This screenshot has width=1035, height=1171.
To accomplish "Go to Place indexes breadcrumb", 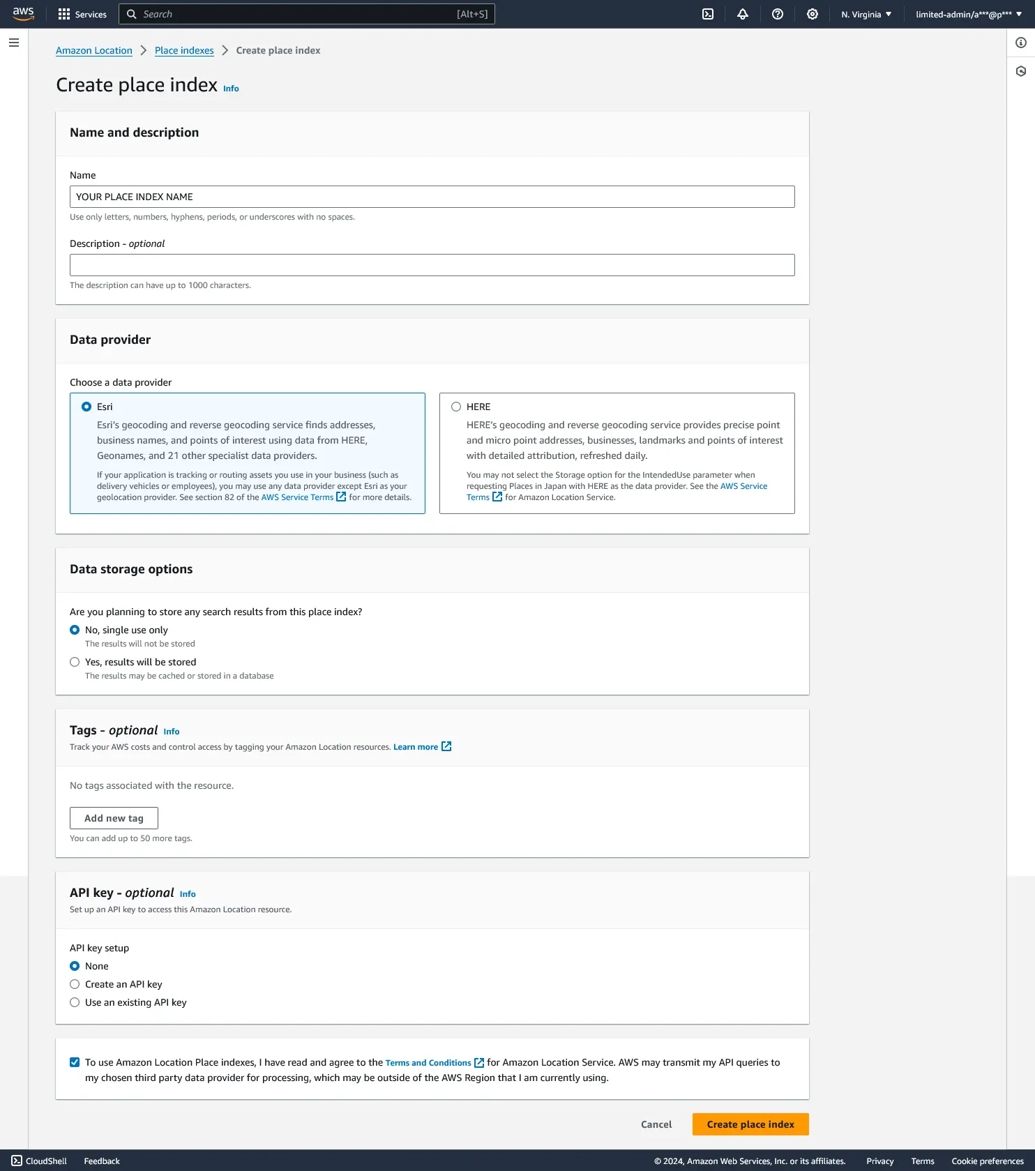I will tap(184, 50).
